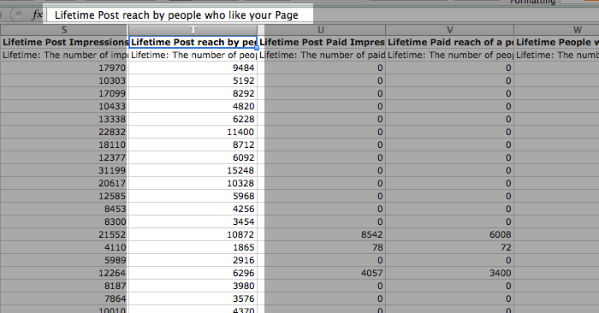Select the cell with value 20617

click(x=64, y=183)
